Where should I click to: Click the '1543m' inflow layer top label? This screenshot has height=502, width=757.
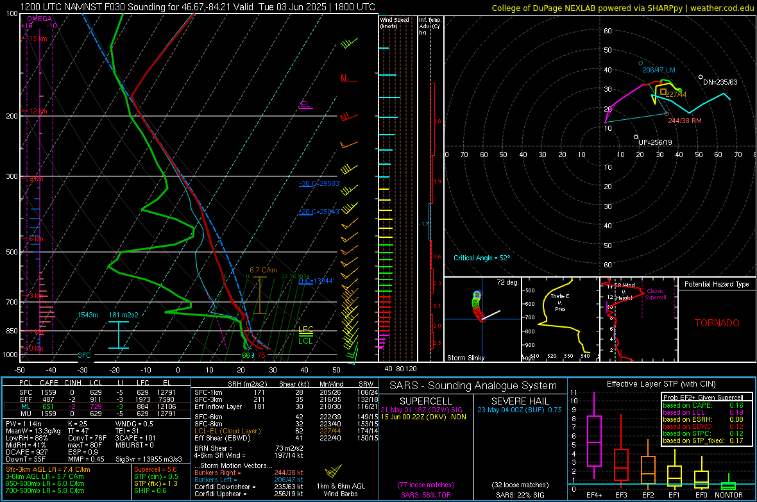87,315
